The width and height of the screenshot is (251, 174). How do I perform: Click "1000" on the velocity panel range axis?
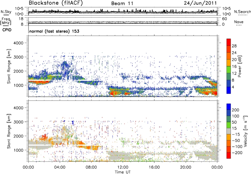(x=18, y=150)
